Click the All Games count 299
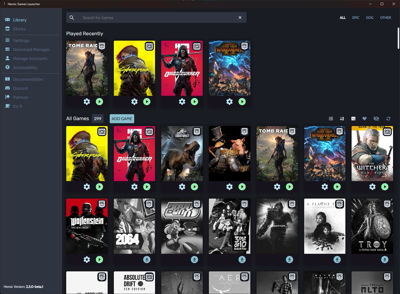The width and height of the screenshot is (400, 294). click(x=98, y=119)
